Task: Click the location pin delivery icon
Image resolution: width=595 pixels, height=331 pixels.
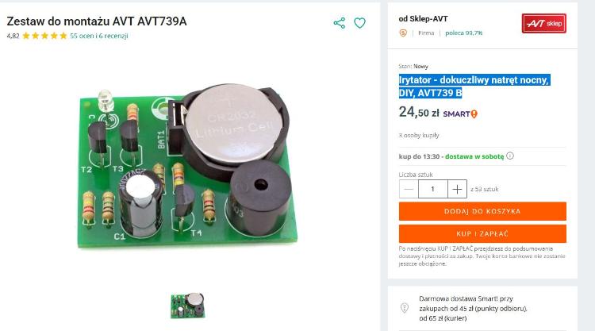Action: pos(405,308)
